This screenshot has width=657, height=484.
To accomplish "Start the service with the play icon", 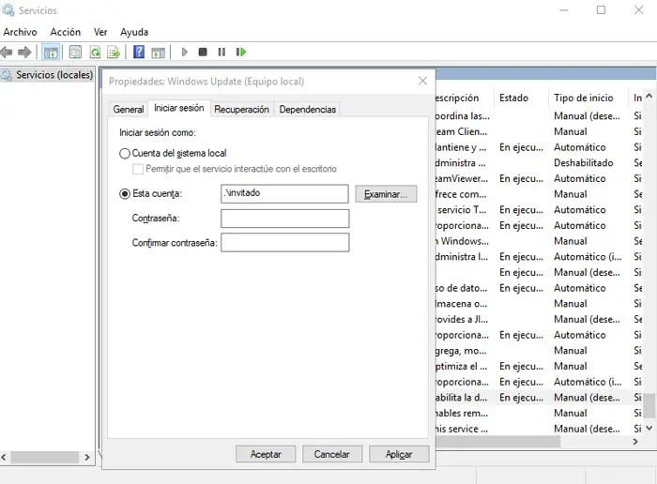I will 185,53.
